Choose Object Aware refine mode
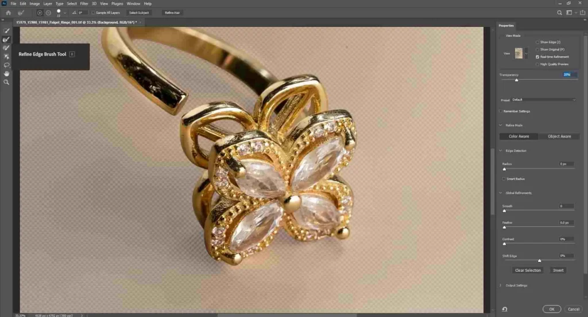Viewport: 588px width, 317px height. pos(559,136)
